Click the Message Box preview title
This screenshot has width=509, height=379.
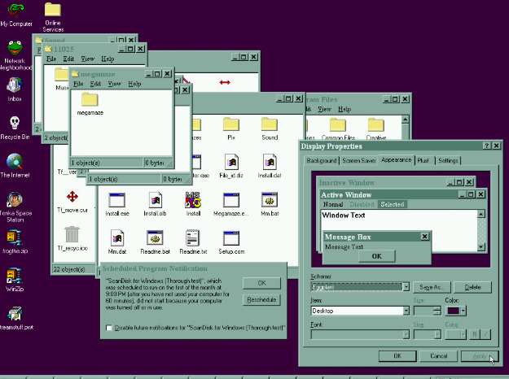tap(348, 237)
